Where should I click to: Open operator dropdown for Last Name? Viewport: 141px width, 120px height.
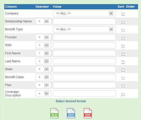pos(43,61)
